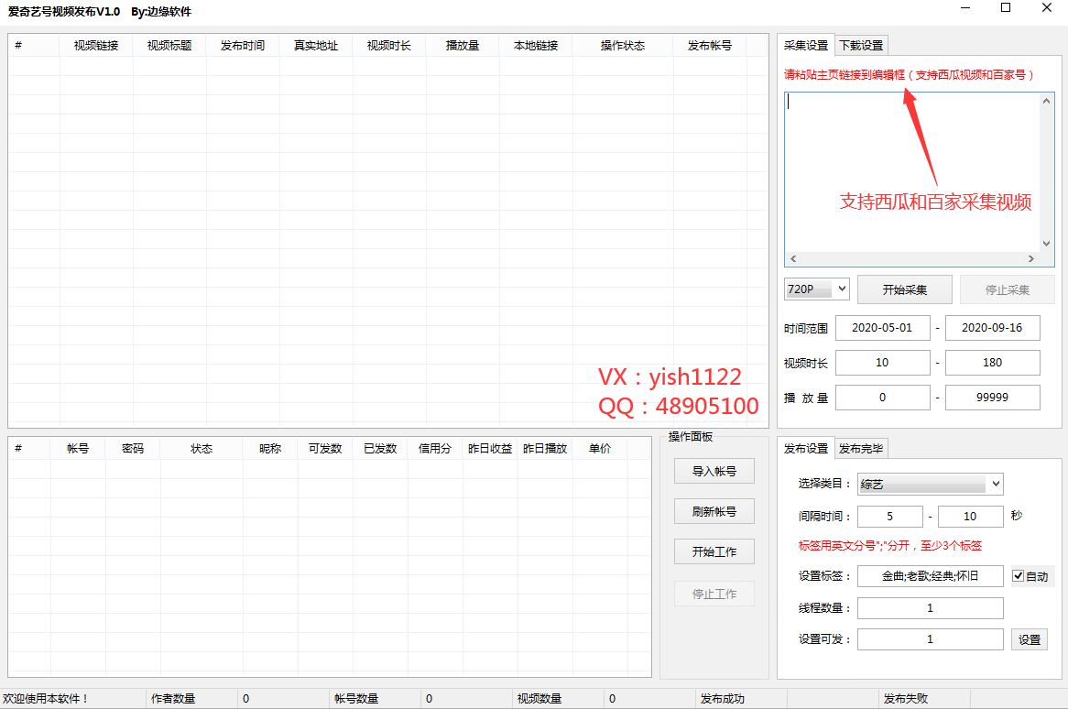Click the maximum play count field 99999

[x=992, y=397]
